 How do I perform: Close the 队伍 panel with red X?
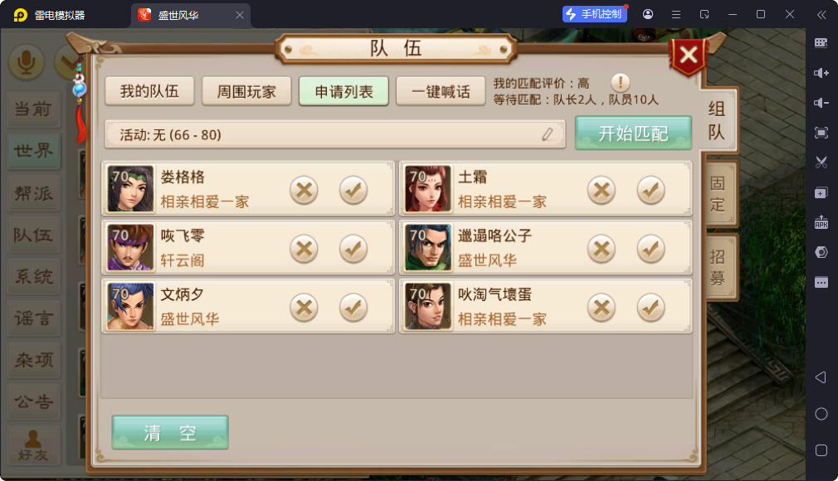tap(689, 55)
